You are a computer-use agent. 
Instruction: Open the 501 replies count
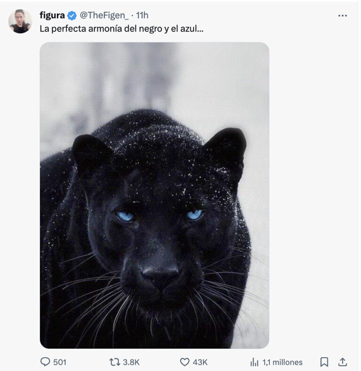pos(60,362)
